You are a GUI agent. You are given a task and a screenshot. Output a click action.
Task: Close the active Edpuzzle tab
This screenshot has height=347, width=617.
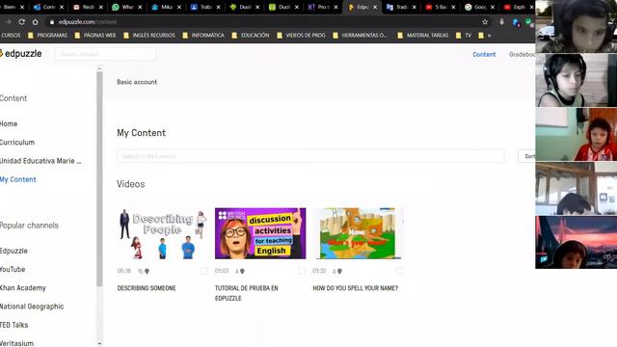click(375, 7)
